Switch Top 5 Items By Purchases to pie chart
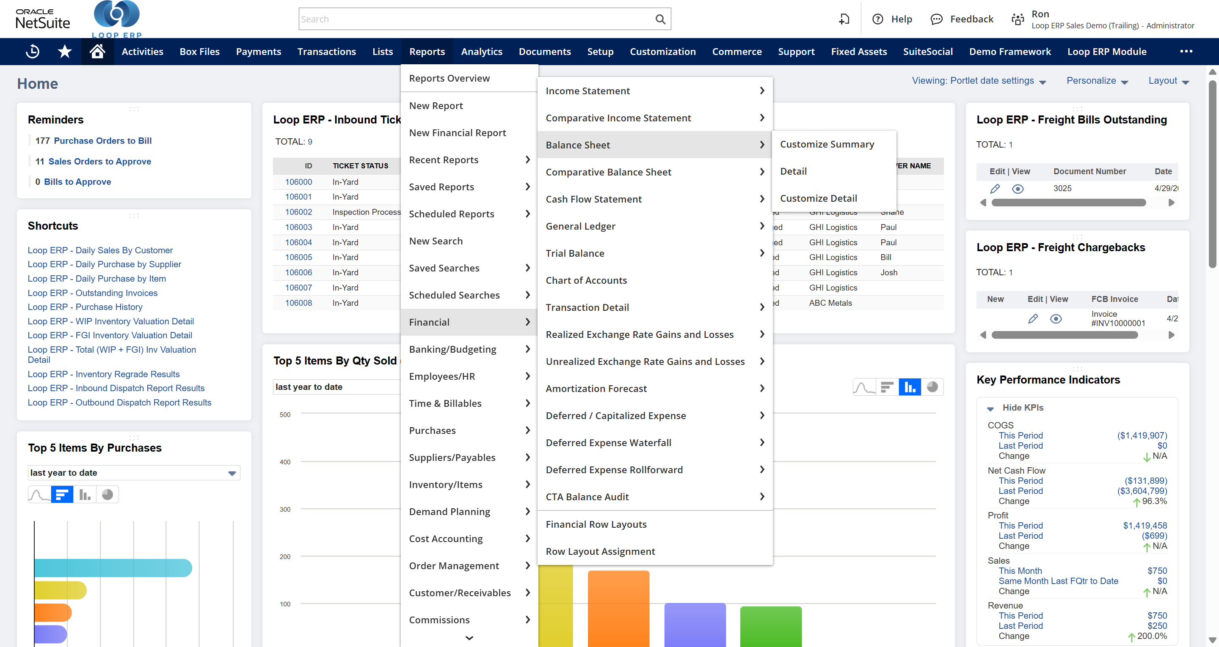Image resolution: width=1219 pixels, height=647 pixels. [x=108, y=494]
